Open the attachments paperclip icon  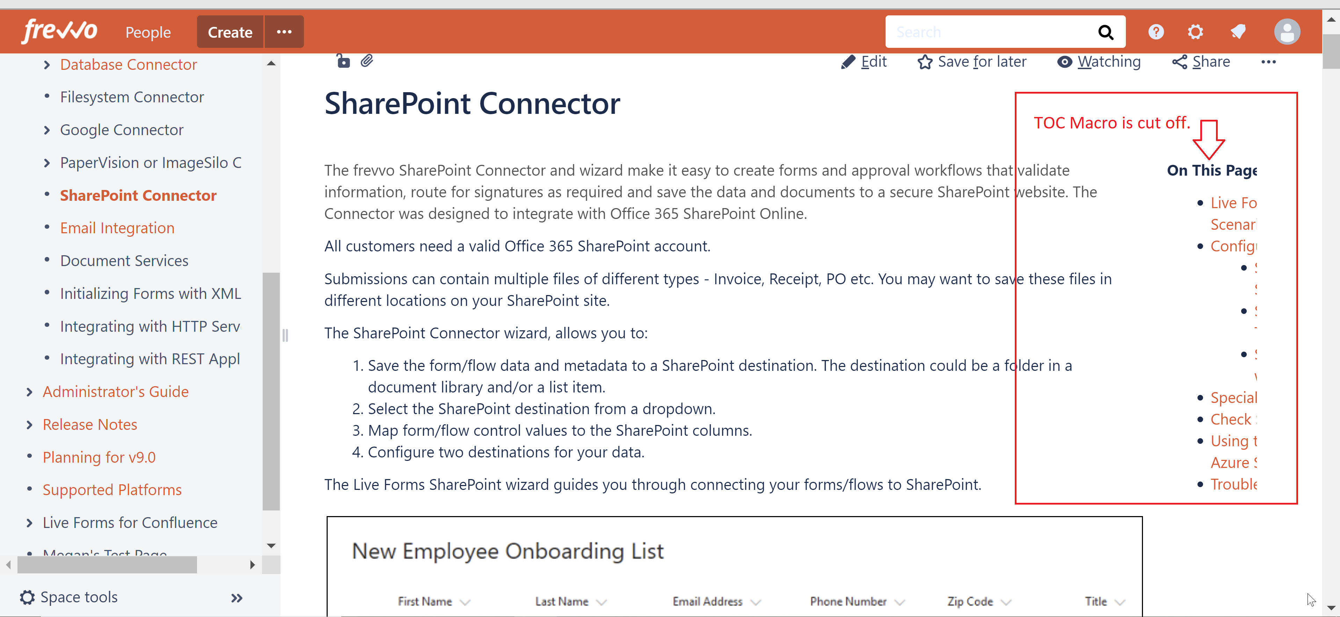tap(367, 61)
